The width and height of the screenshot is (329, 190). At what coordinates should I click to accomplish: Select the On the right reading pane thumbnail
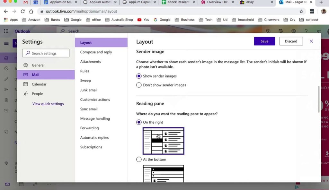(x=164, y=141)
